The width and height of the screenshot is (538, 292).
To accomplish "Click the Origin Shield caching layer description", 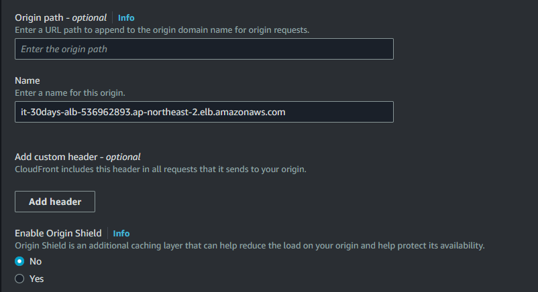I will [250, 246].
